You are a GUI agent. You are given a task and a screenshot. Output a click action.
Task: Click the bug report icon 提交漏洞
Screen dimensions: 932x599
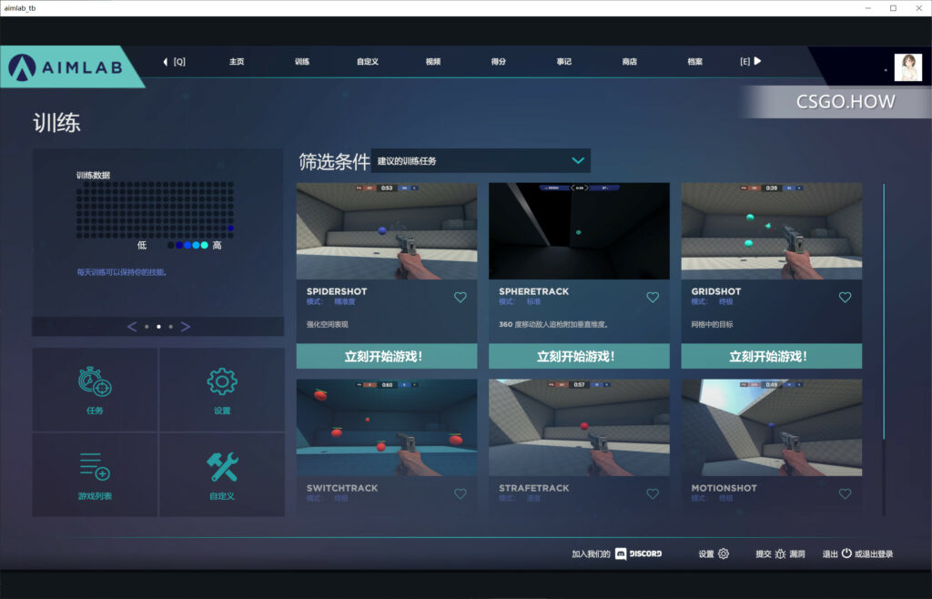pyautogui.click(x=780, y=553)
